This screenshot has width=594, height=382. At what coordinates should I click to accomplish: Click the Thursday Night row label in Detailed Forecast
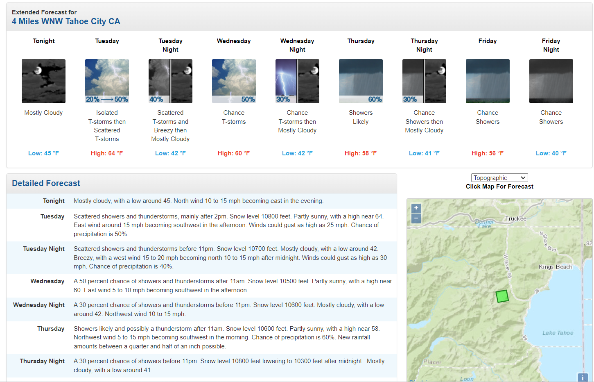(x=42, y=361)
